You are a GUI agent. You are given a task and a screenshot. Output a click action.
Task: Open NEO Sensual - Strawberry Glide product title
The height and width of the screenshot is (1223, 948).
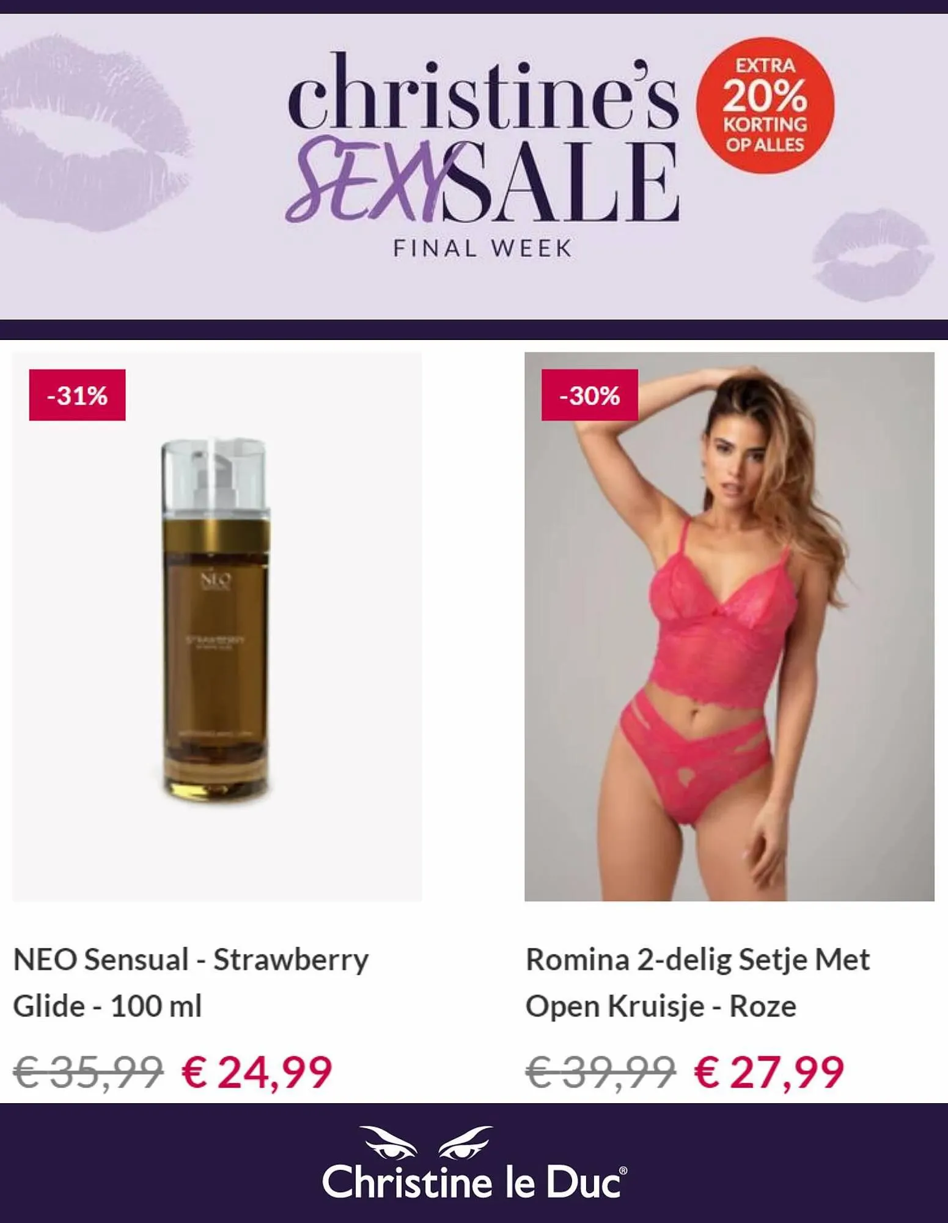pos(191,981)
